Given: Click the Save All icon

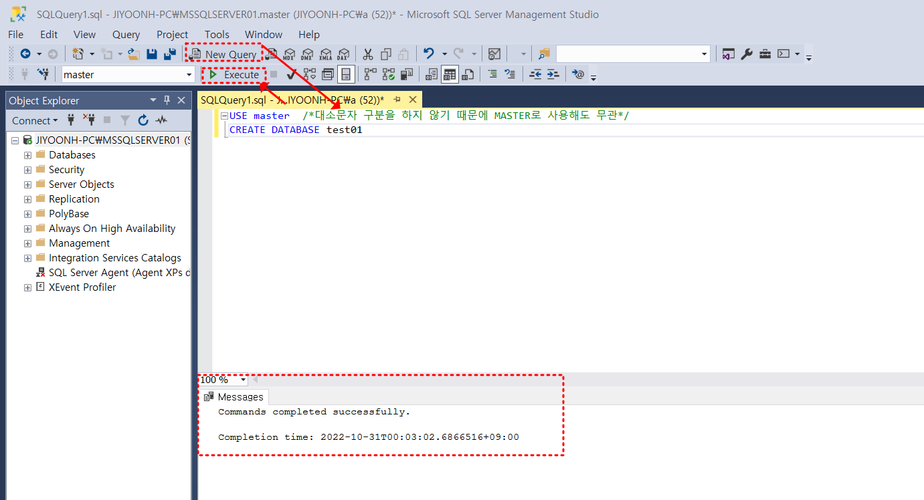Looking at the screenshot, I should pyautogui.click(x=170, y=54).
